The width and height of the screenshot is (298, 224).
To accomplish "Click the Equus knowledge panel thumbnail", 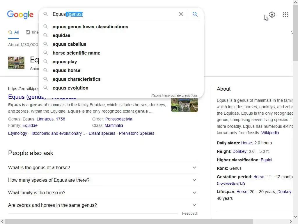I will pos(16,62).
